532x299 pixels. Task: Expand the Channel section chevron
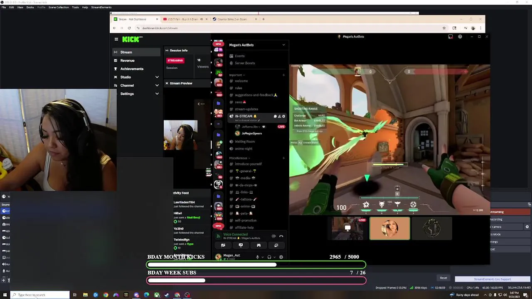click(x=157, y=86)
